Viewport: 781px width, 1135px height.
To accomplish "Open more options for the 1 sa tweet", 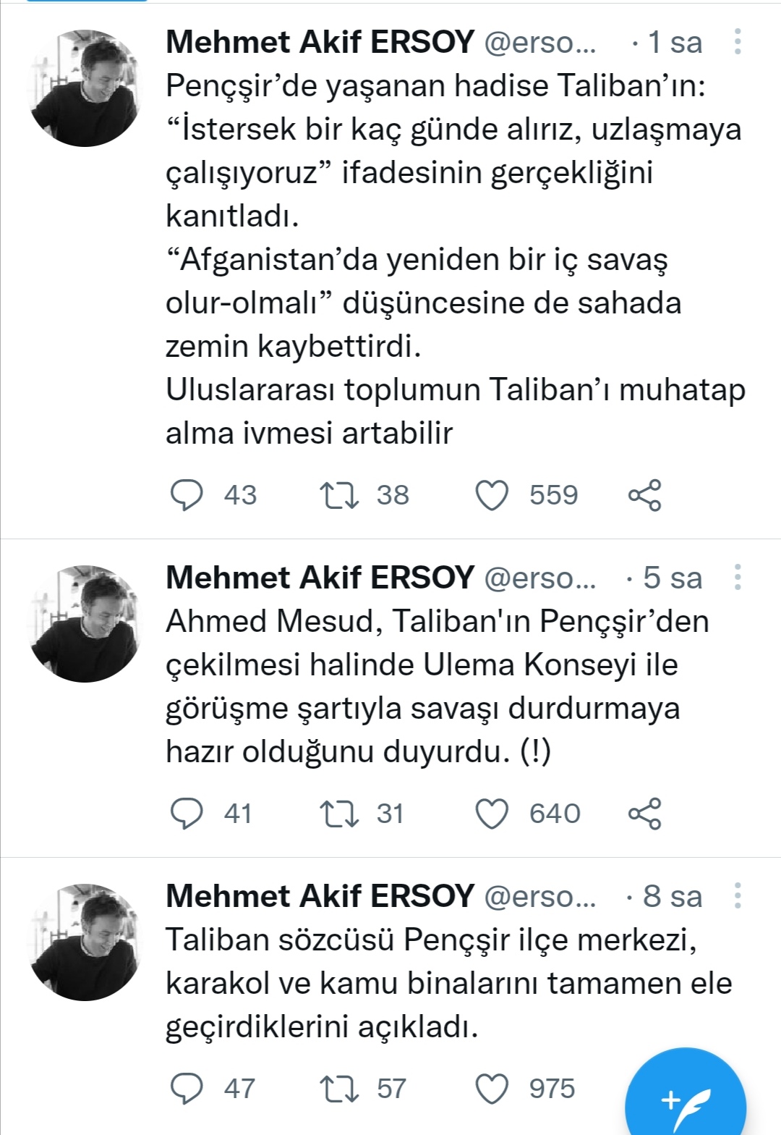I will pos(737,43).
